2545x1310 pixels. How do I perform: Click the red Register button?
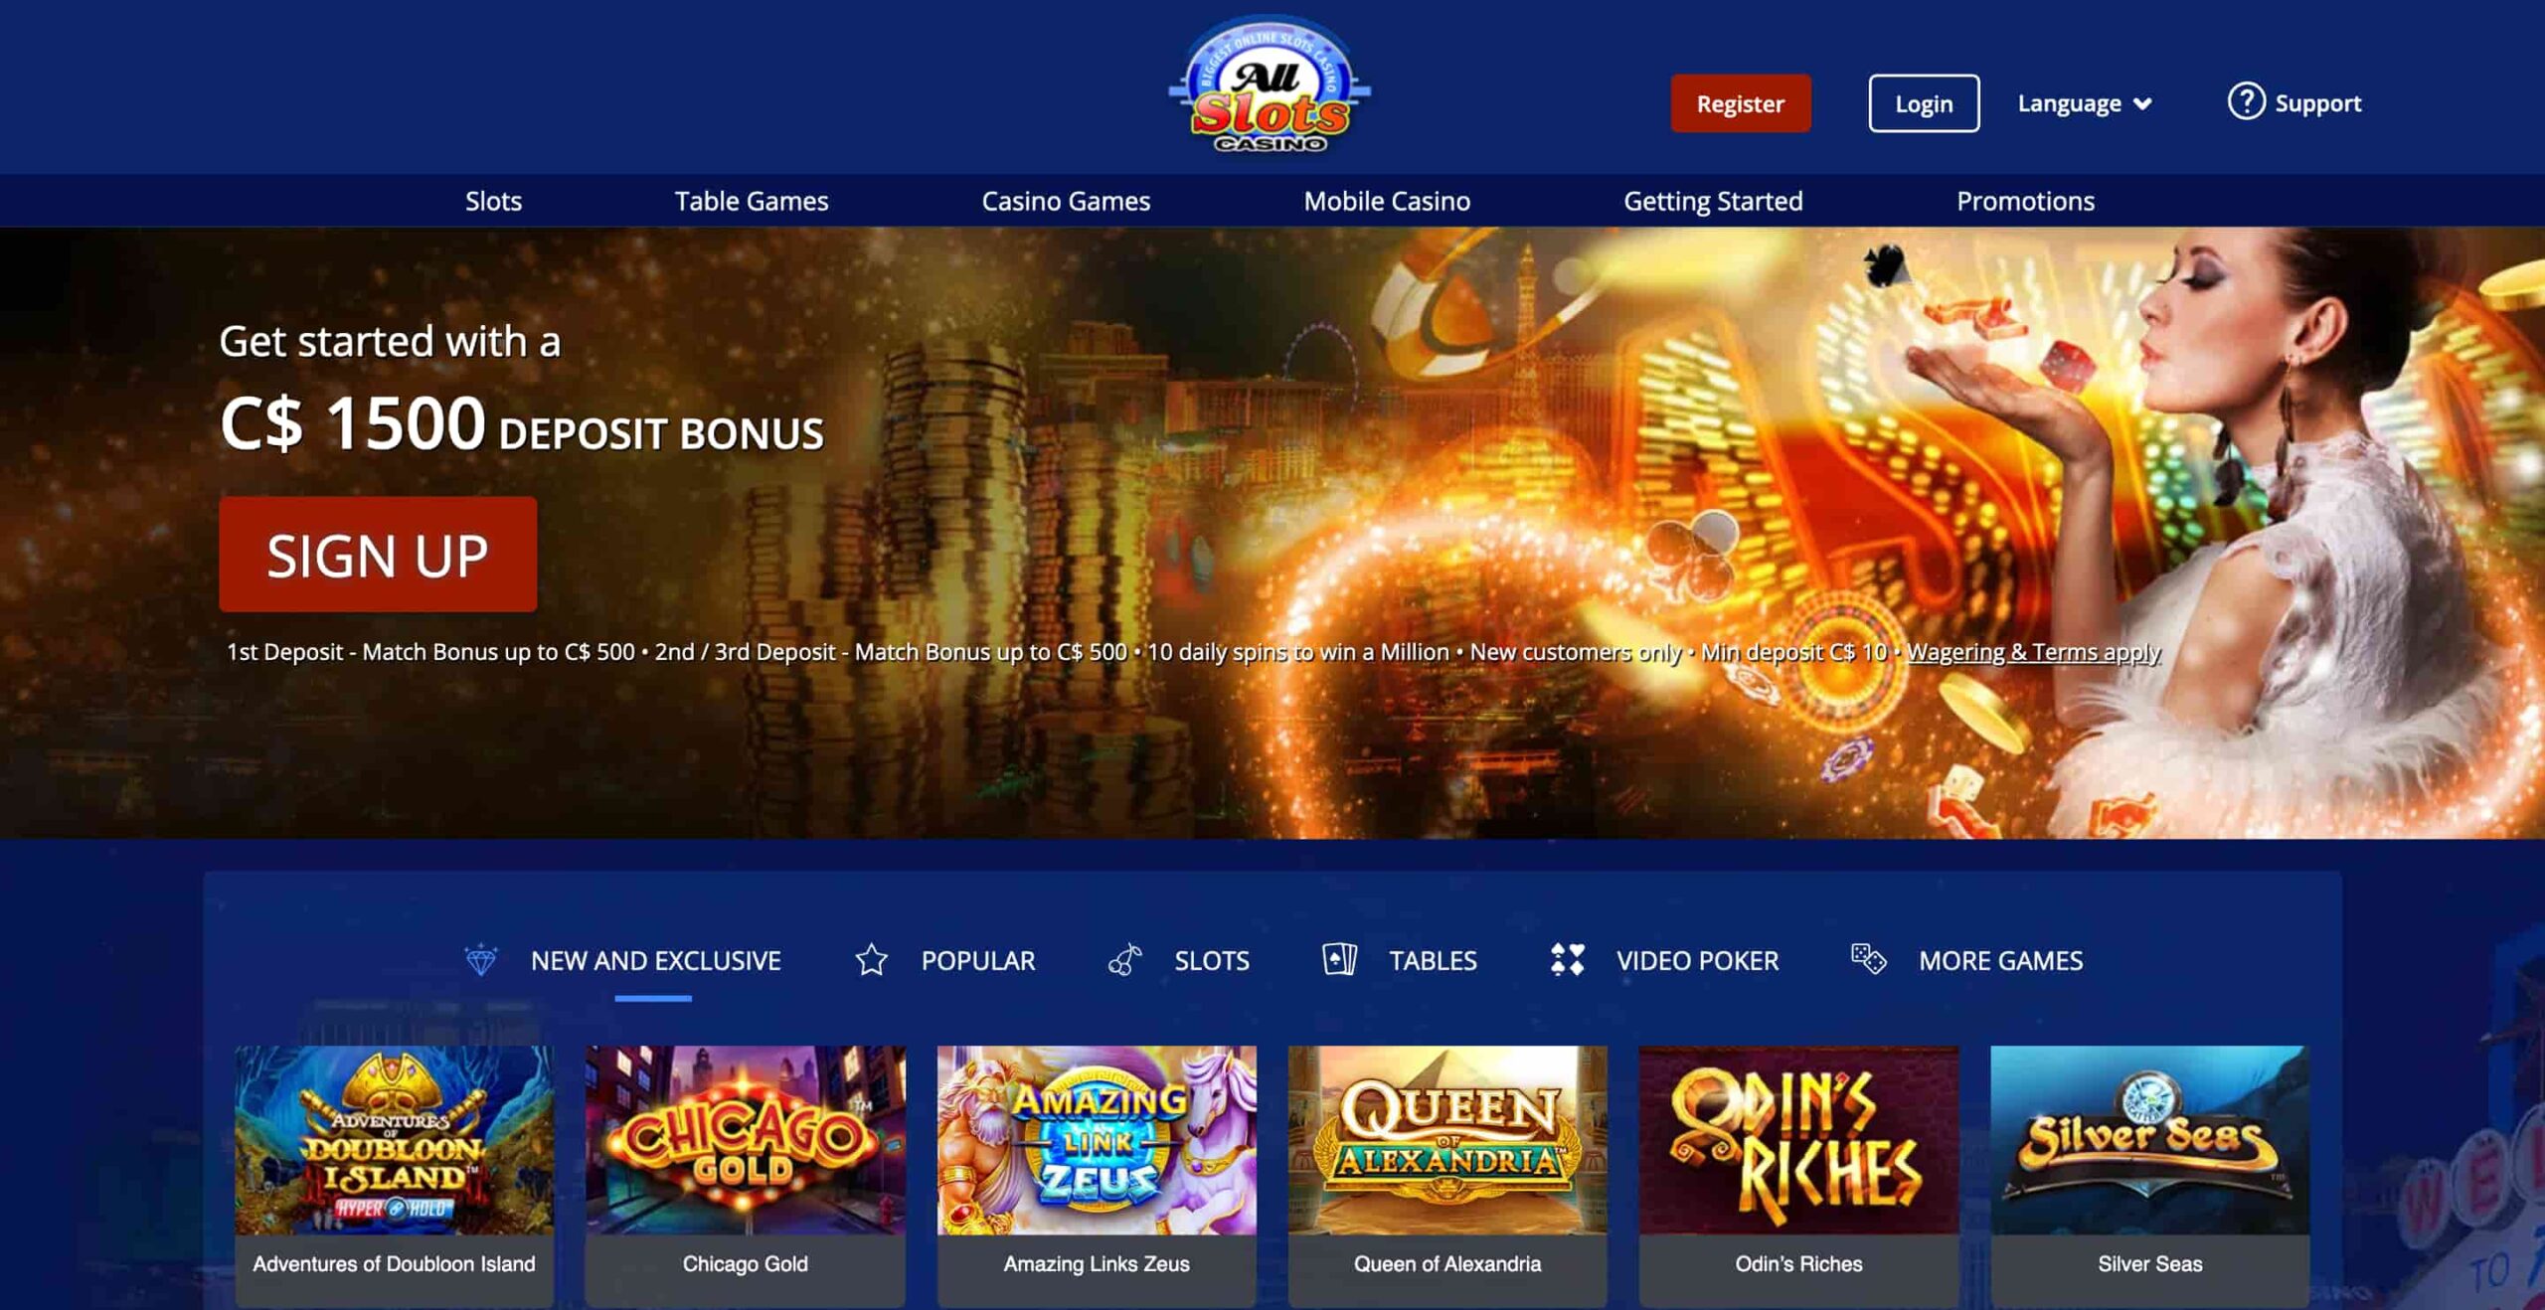(1740, 102)
